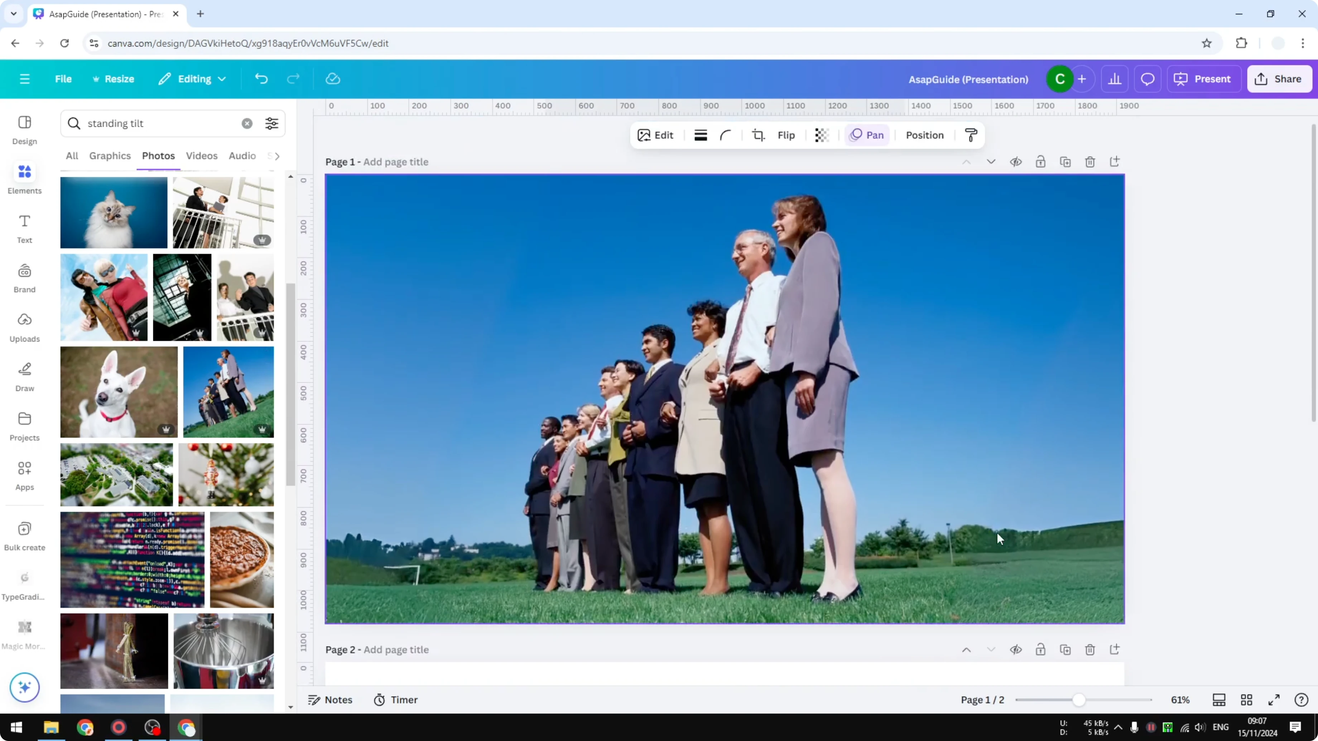Duplicate Page 1

(1065, 161)
